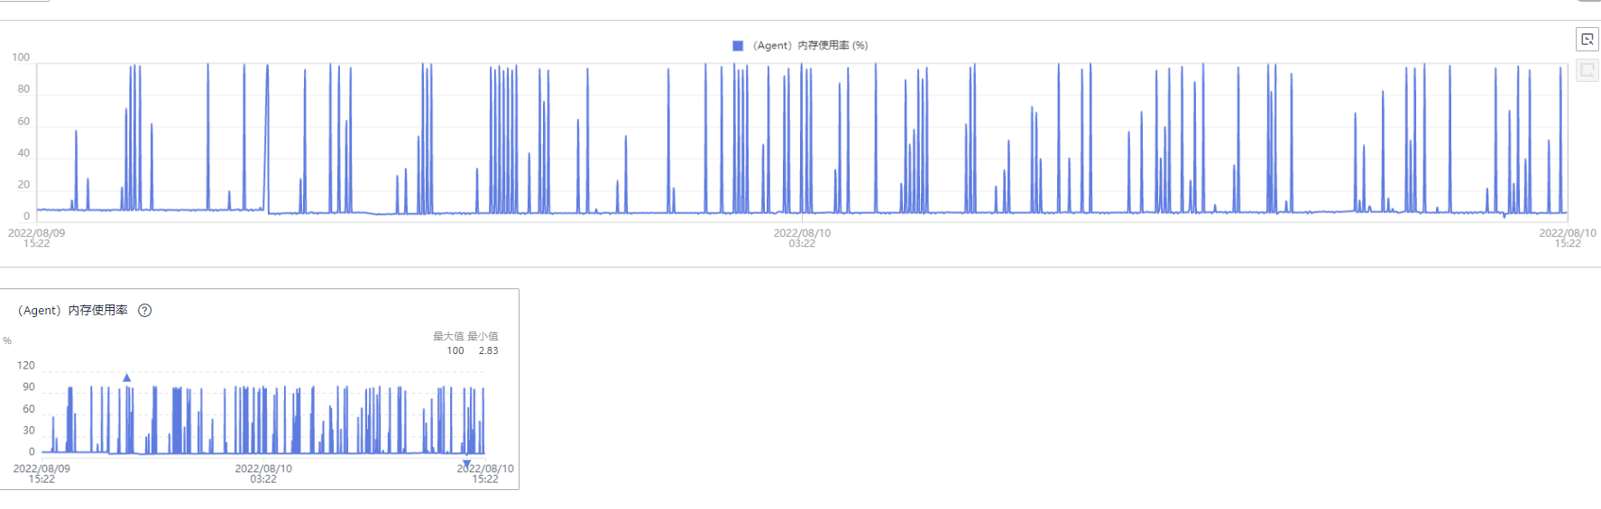Click the small chart title (Agent) 内存使用率
Screen dimensions: 1601x509
point(73,310)
